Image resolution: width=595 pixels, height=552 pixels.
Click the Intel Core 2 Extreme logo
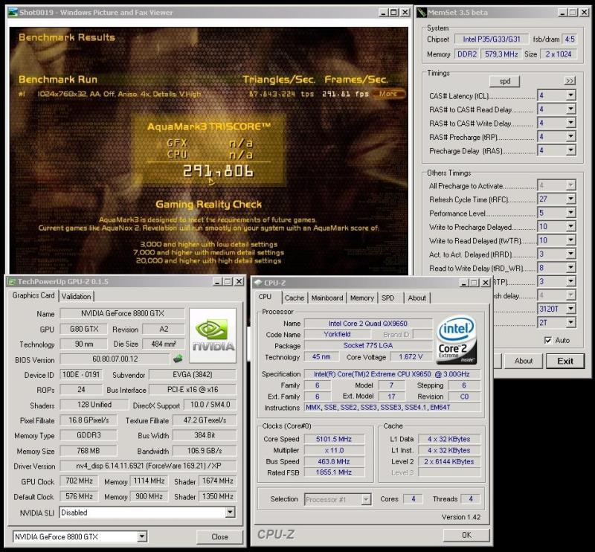coord(457,340)
